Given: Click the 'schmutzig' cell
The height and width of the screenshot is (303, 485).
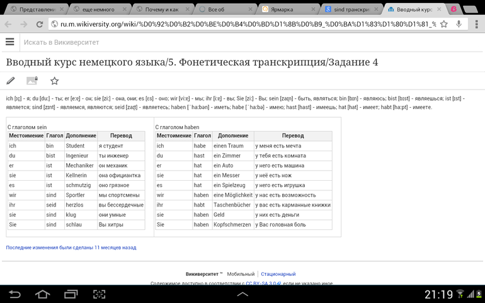Looking at the screenshot, I should (x=81, y=185).
